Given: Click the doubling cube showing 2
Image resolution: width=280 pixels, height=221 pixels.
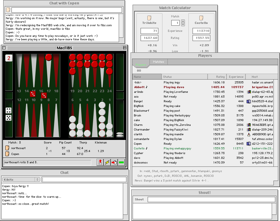Looking at the screenshot, I should tap(9, 58).
